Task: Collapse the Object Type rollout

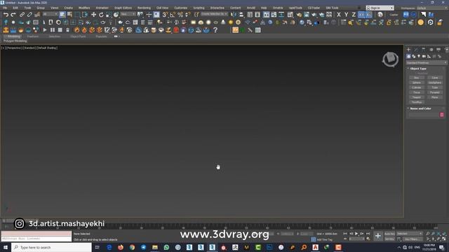Action: pos(418,69)
